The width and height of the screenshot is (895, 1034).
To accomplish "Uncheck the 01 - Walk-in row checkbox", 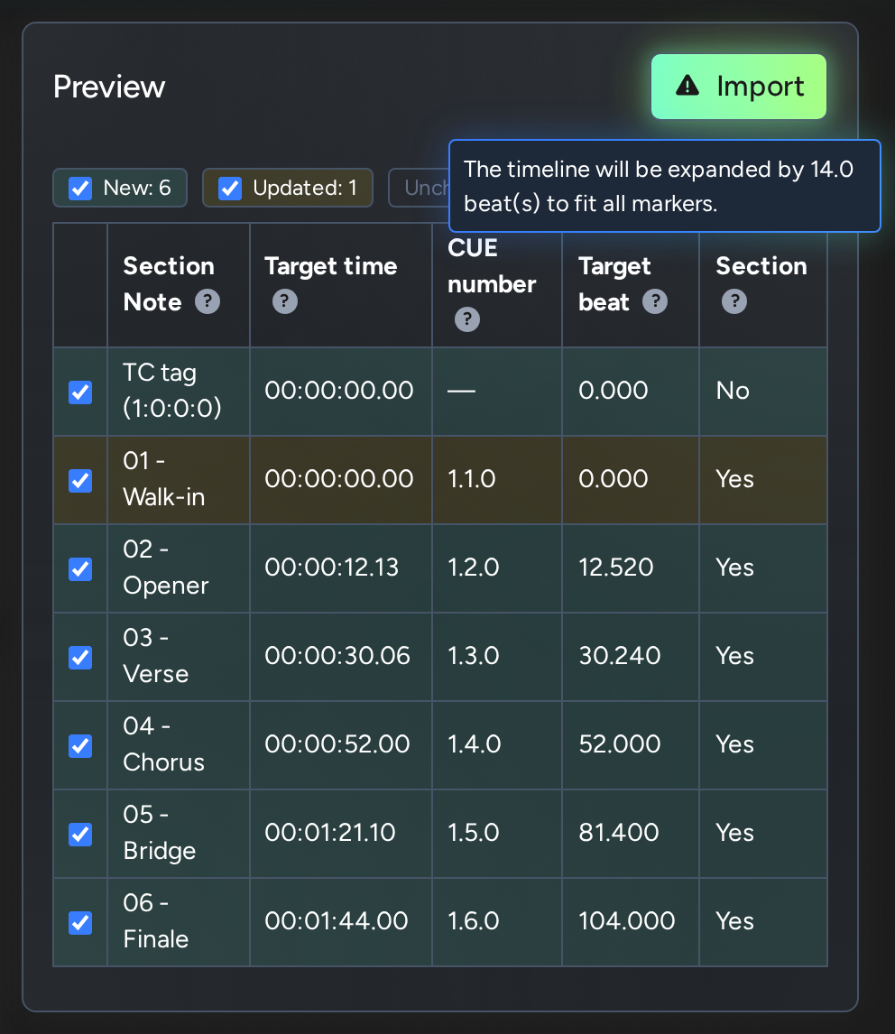I will pos(80,481).
